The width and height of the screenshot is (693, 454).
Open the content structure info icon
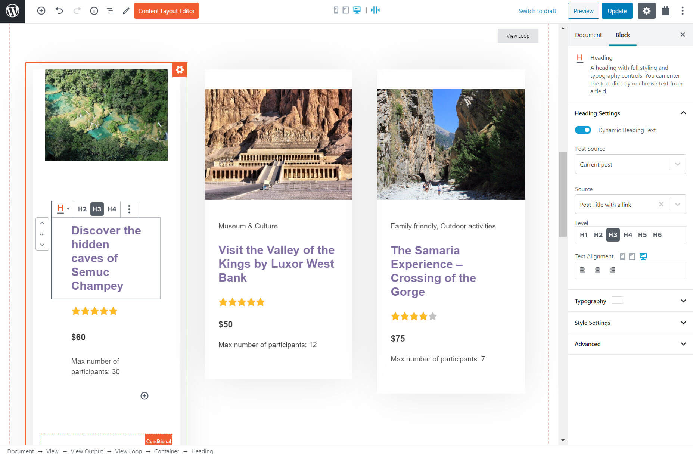point(94,11)
